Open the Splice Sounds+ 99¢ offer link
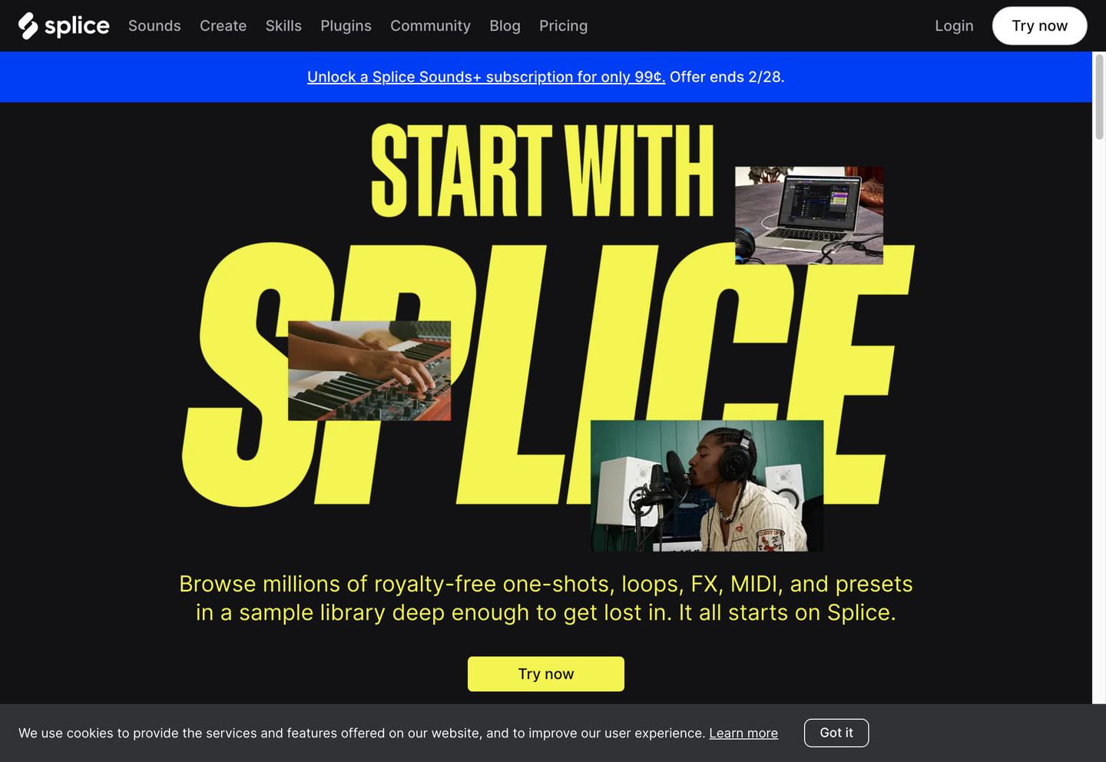 [486, 77]
